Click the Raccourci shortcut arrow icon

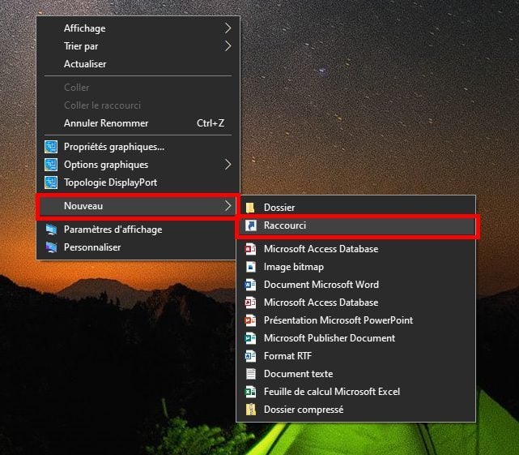(250, 225)
